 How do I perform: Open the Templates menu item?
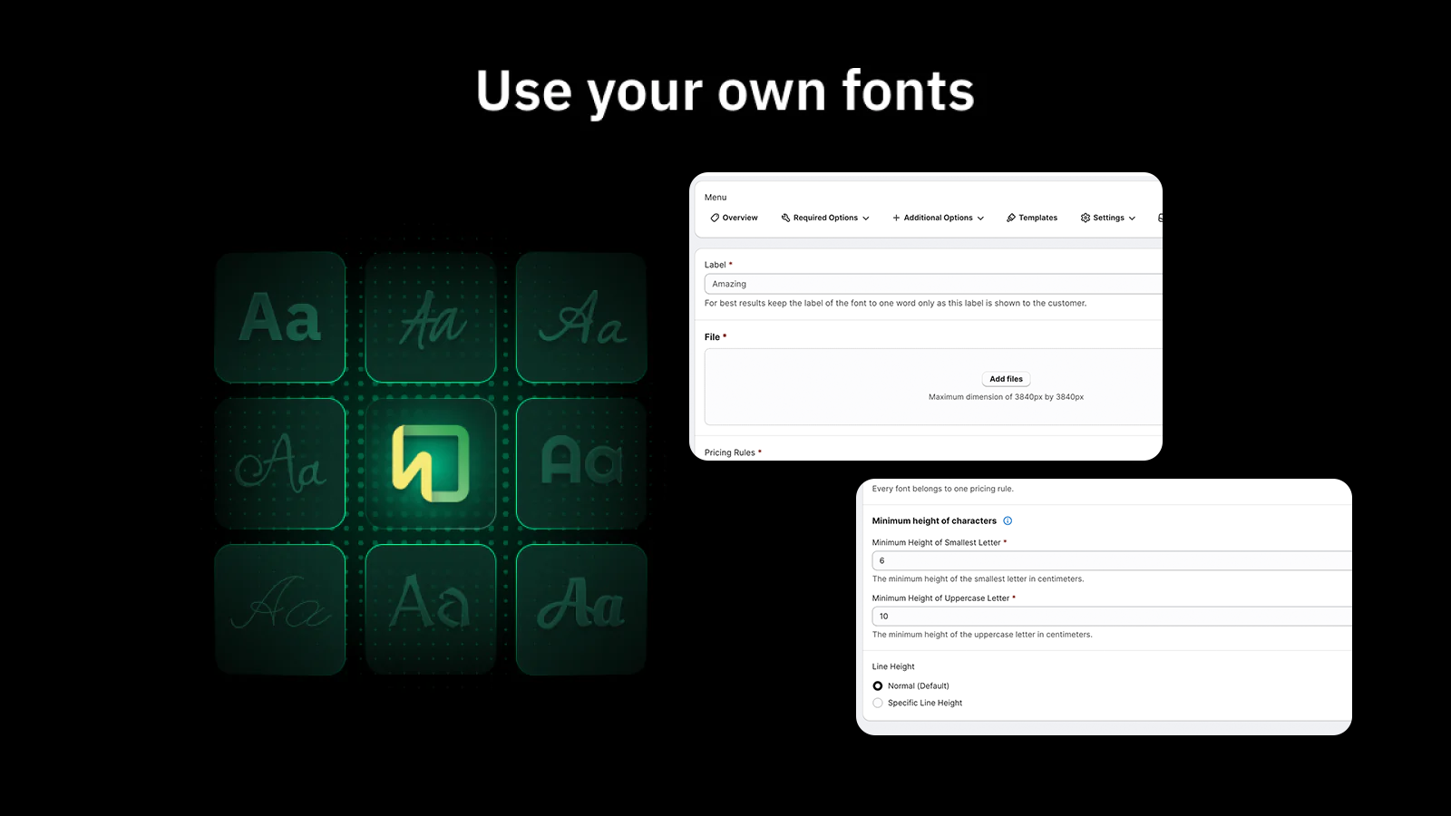pos(1032,219)
